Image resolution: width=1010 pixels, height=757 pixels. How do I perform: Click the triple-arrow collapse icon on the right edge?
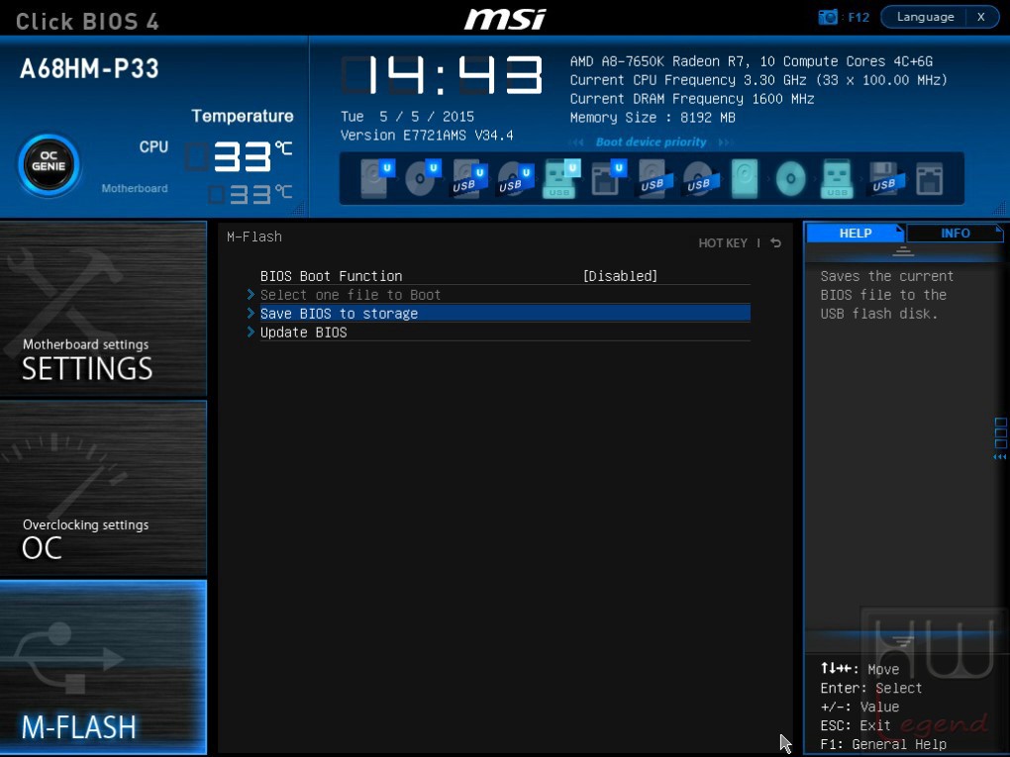1000,456
